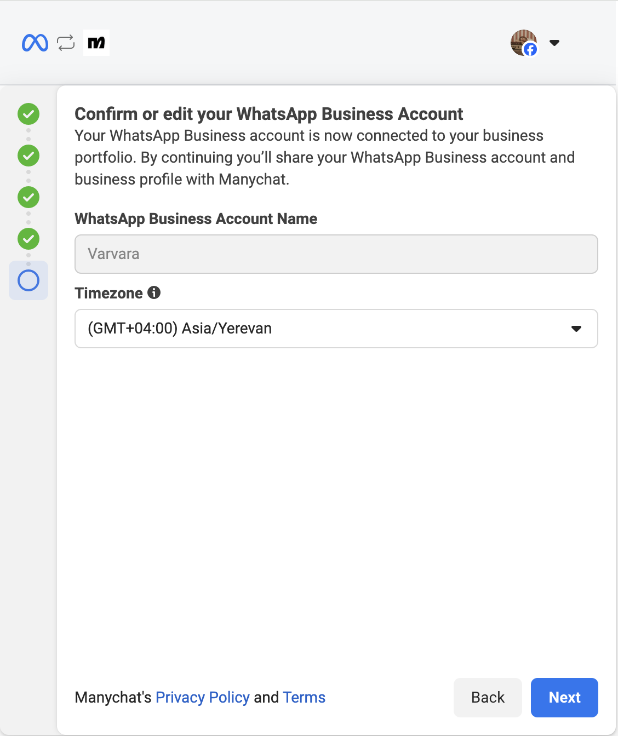Open the Manychat Terms link

(x=304, y=697)
